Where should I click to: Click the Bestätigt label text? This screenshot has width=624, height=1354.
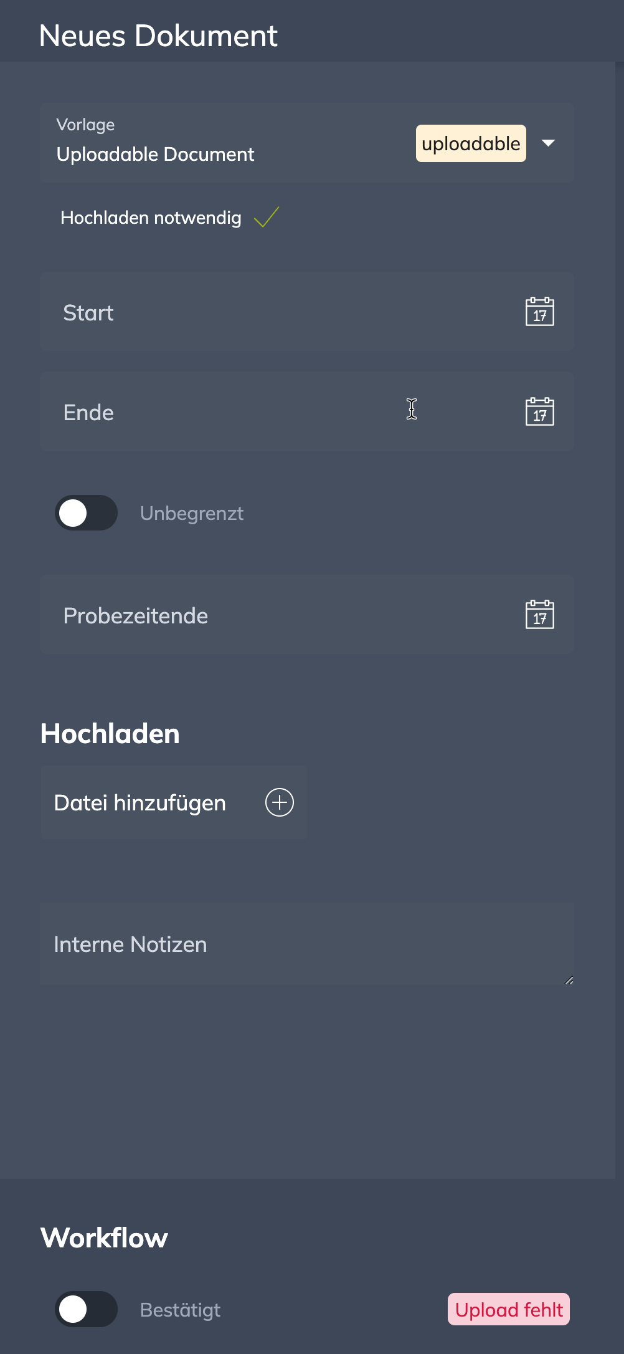pyautogui.click(x=181, y=1310)
